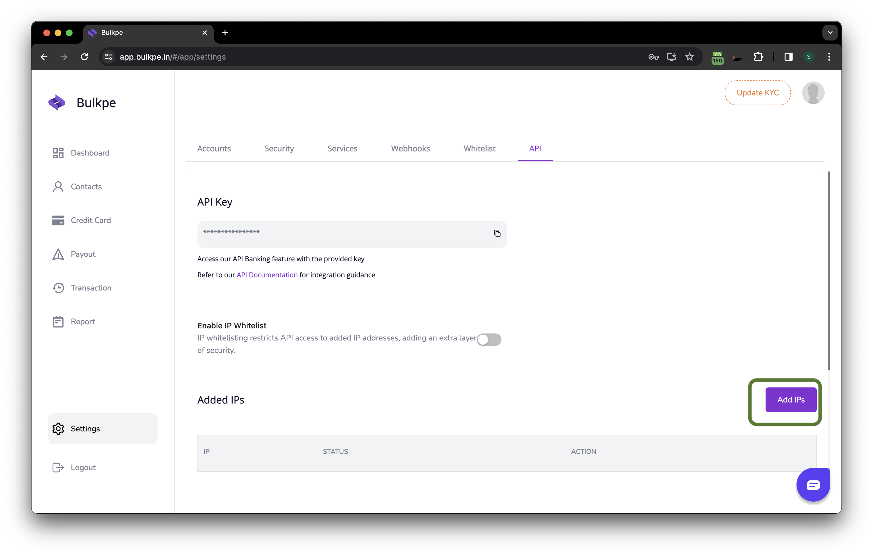Open the Transaction history item
Screen dimensions: 873x555
coord(91,288)
